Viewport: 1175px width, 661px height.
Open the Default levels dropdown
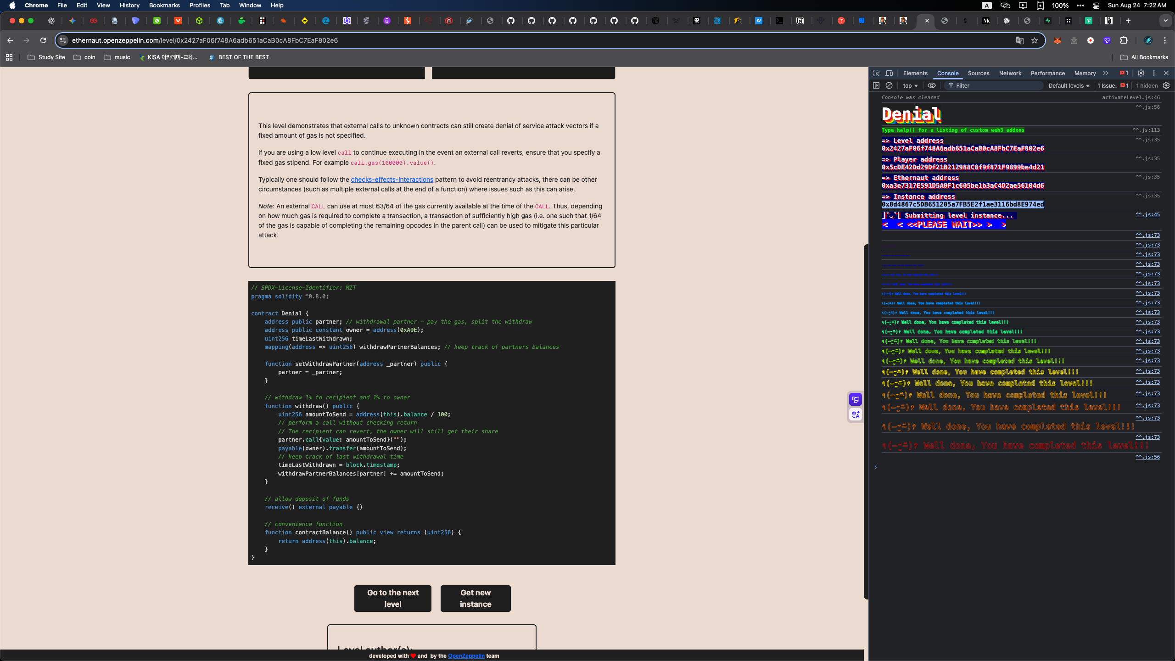tap(1069, 85)
